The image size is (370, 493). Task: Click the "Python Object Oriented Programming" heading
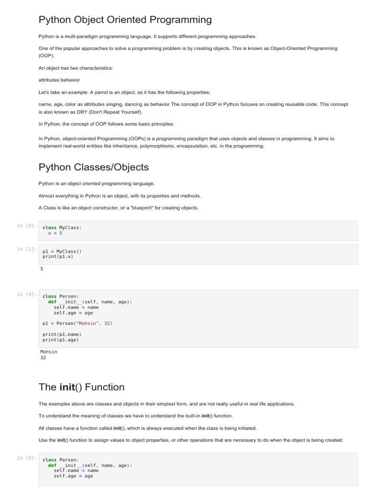[125, 20]
